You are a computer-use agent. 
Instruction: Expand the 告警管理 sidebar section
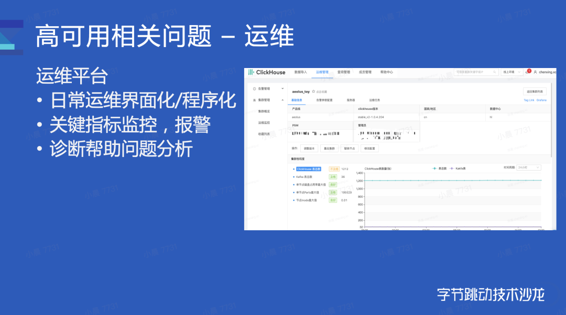pos(282,88)
